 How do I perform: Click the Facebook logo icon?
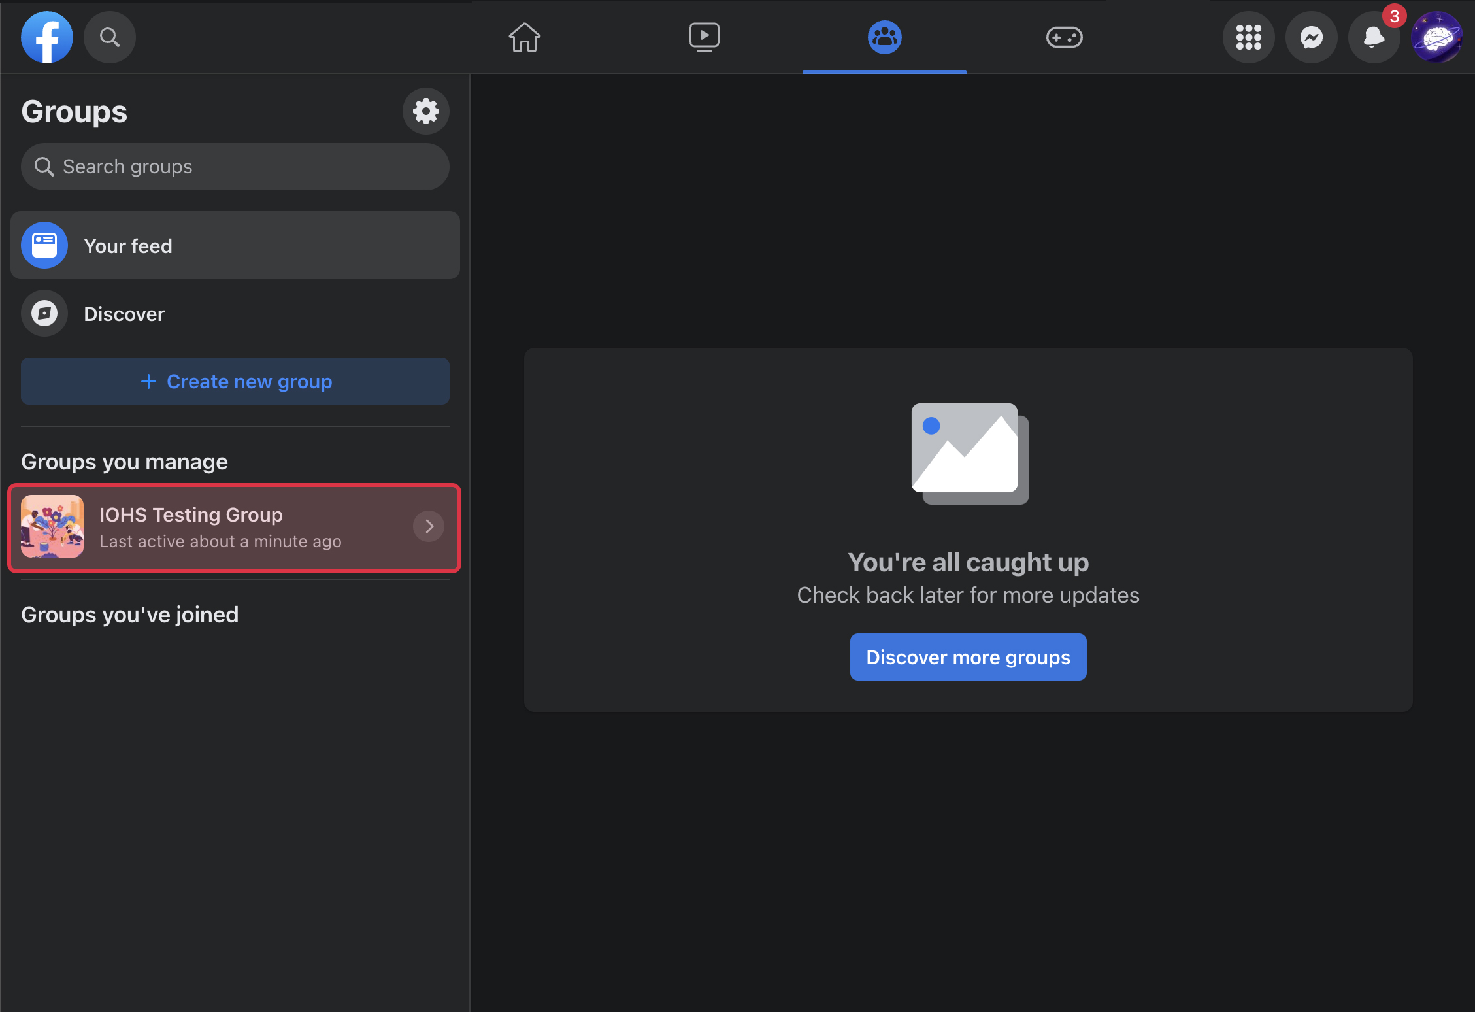pyautogui.click(x=46, y=37)
